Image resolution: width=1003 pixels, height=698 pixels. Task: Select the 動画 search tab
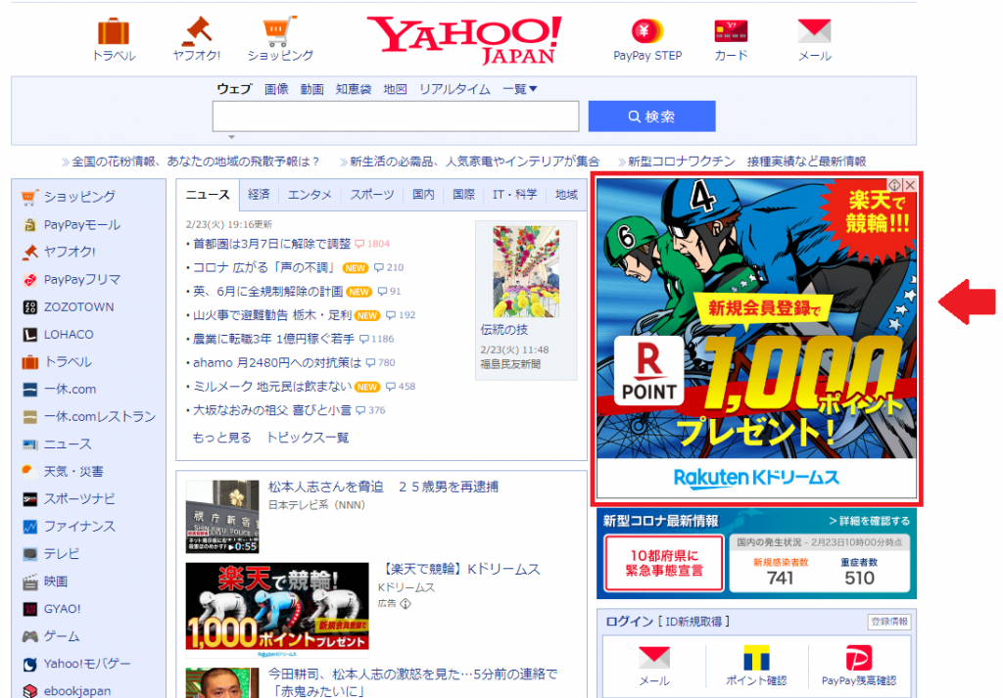[x=312, y=89]
